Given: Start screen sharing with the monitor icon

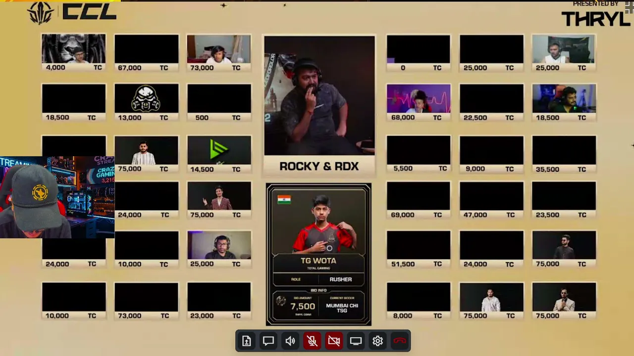Looking at the screenshot, I should pyautogui.click(x=356, y=341).
